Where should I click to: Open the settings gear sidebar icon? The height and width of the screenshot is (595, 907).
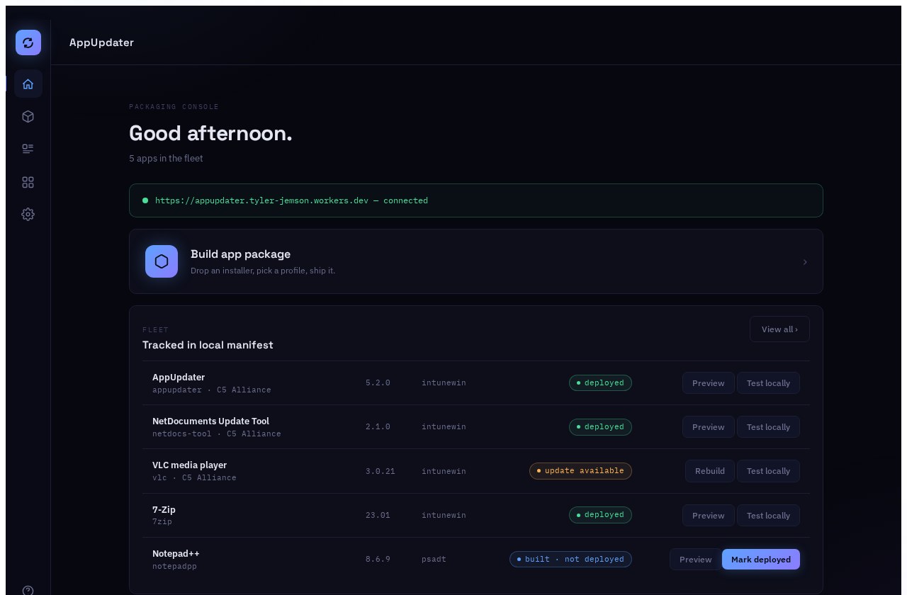pos(28,214)
